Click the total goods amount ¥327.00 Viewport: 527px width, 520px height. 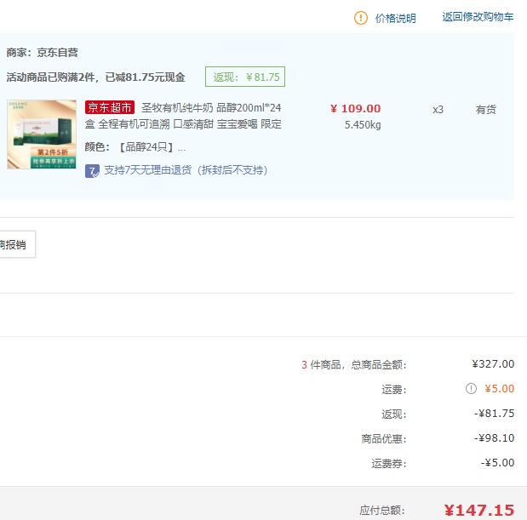pos(493,364)
